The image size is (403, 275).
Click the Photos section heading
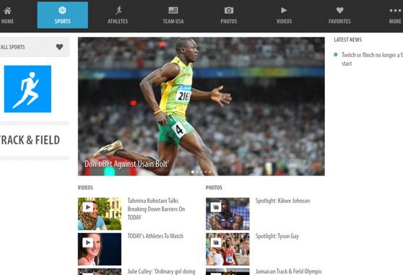tap(214, 188)
